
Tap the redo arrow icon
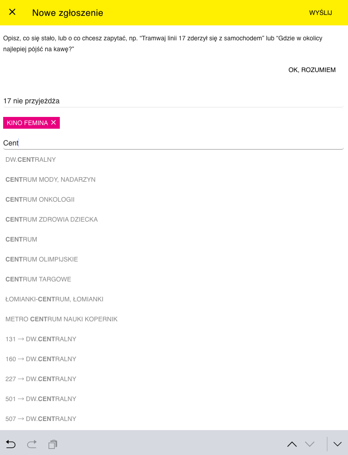(x=32, y=444)
